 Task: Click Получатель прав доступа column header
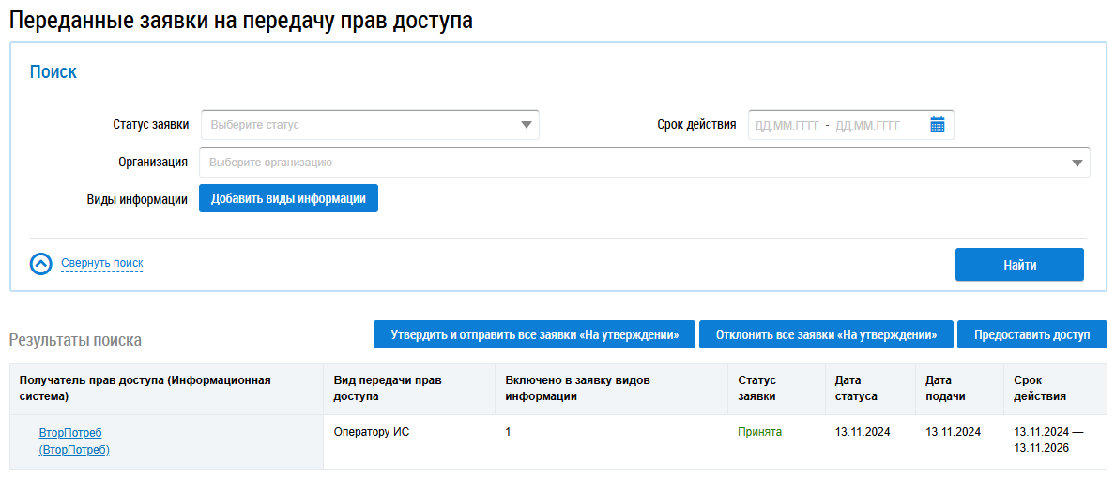[x=145, y=388]
